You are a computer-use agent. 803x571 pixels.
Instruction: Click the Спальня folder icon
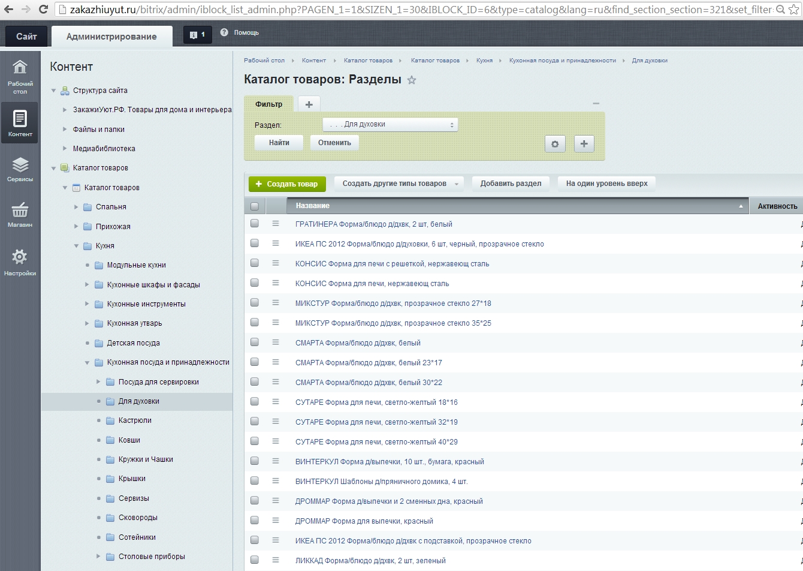click(x=87, y=207)
